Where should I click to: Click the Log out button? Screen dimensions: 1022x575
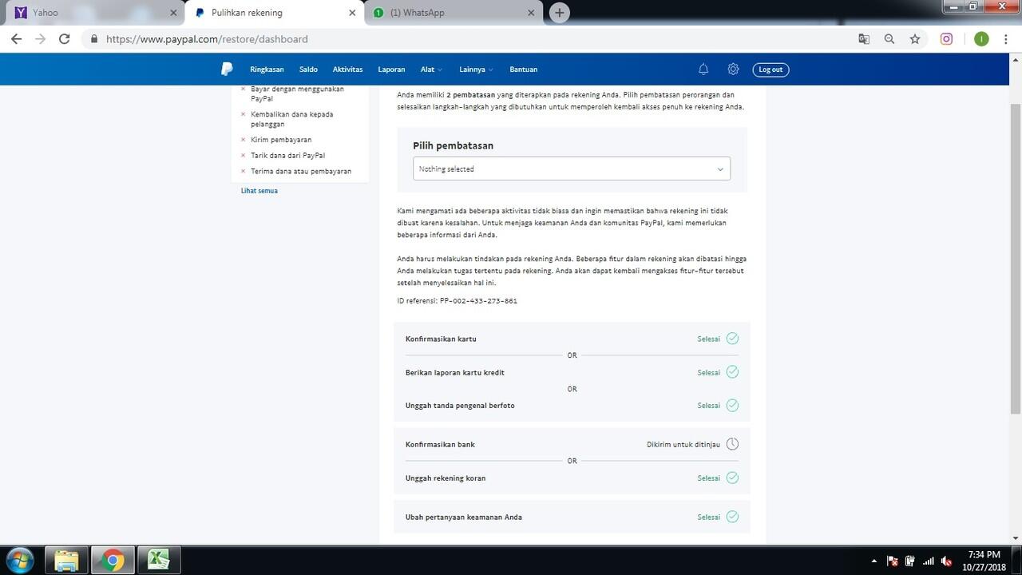pyautogui.click(x=770, y=69)
